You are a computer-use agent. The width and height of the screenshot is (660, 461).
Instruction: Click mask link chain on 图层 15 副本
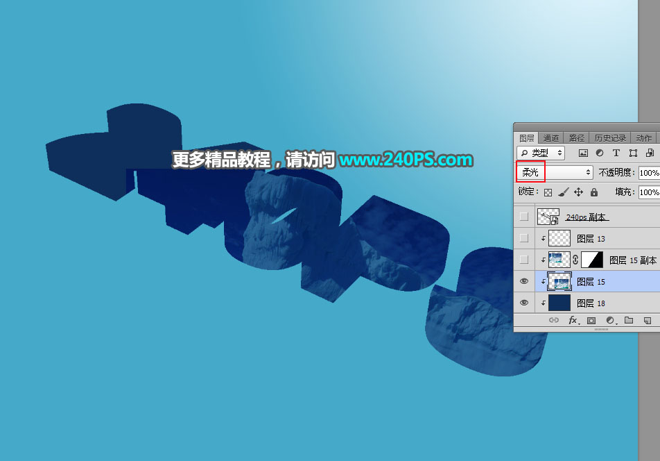pyautogui.click(x=575, y=260)
